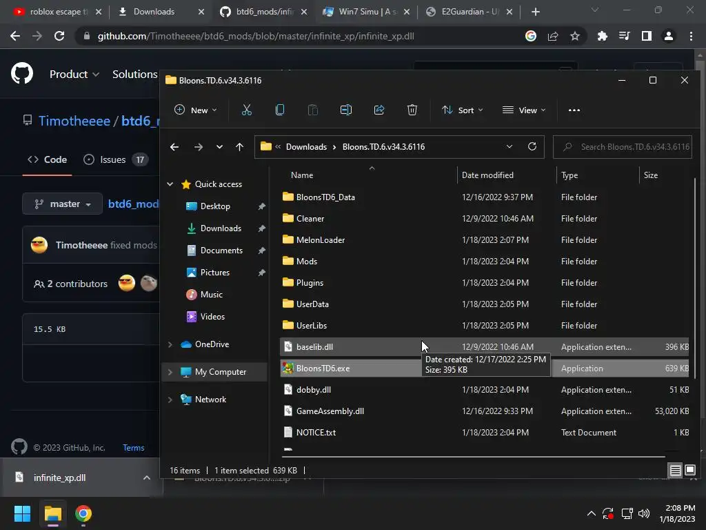The height and width of the screenshot is (530, 706).
Task: Refresh the Explorer folder view
Action: tap(532, 146)
